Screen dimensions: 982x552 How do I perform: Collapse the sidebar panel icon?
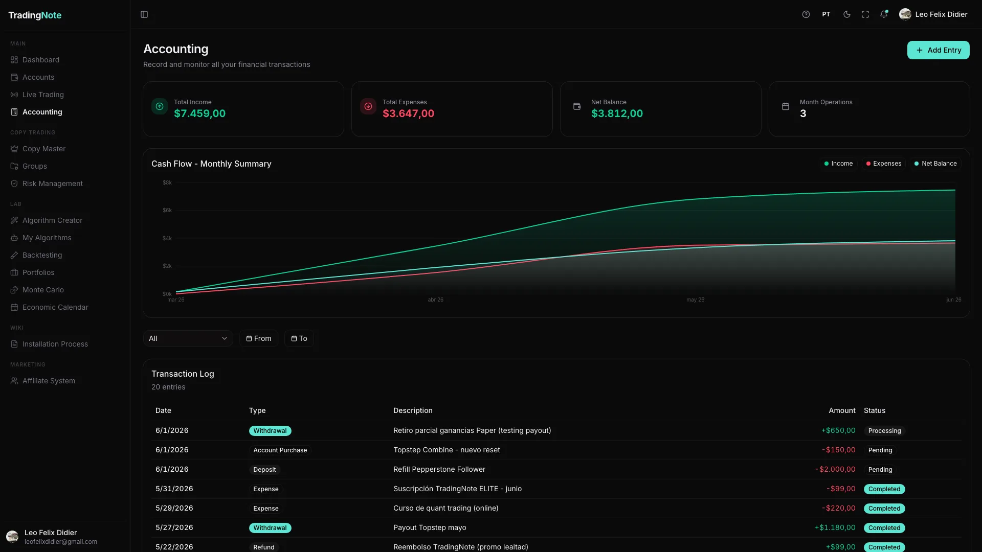pos(144,14)
